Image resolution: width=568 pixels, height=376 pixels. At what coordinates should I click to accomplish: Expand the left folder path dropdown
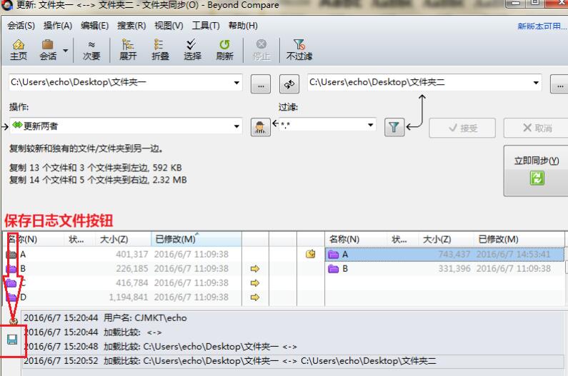[236, 83]
